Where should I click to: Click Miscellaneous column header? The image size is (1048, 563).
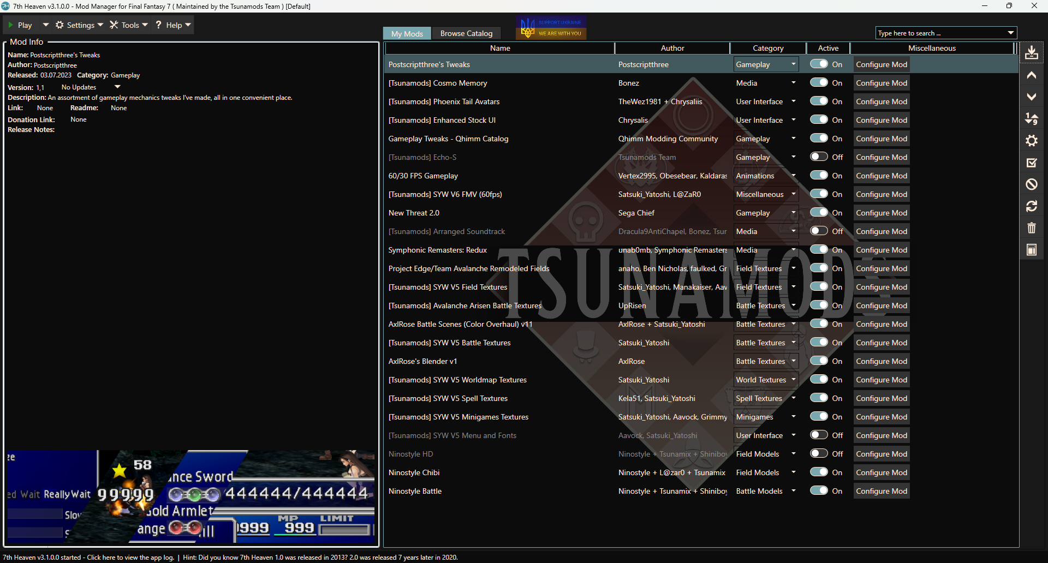[932, 48]
